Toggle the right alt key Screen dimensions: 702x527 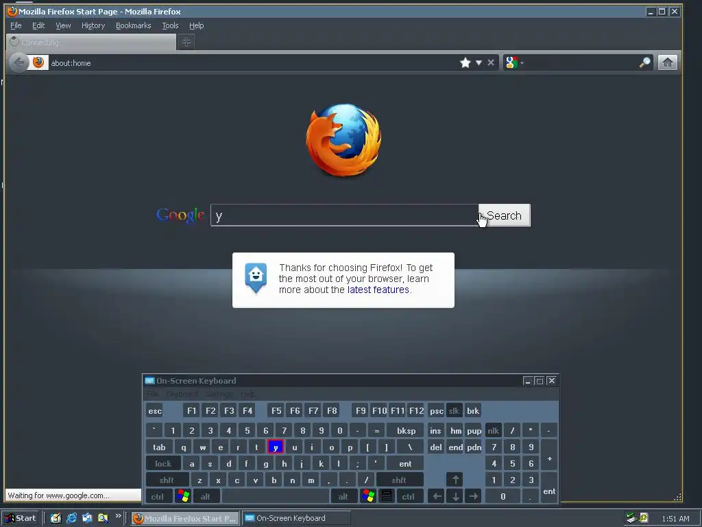tap(343, 497)
